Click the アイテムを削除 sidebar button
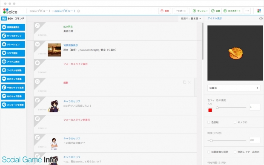The width and height of the screenshot is (264, 165). pos(13,70)
